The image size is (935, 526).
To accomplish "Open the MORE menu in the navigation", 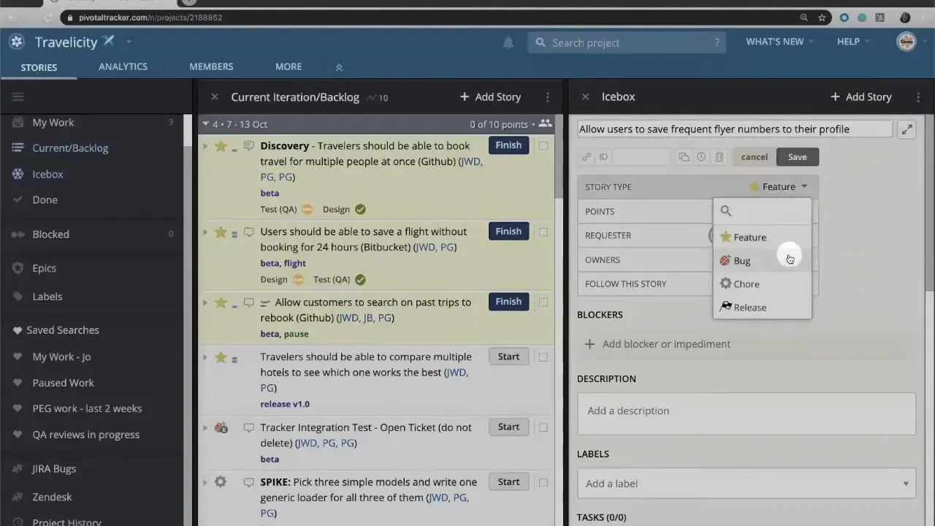I will pyautogui.click(x=288, y=66).
